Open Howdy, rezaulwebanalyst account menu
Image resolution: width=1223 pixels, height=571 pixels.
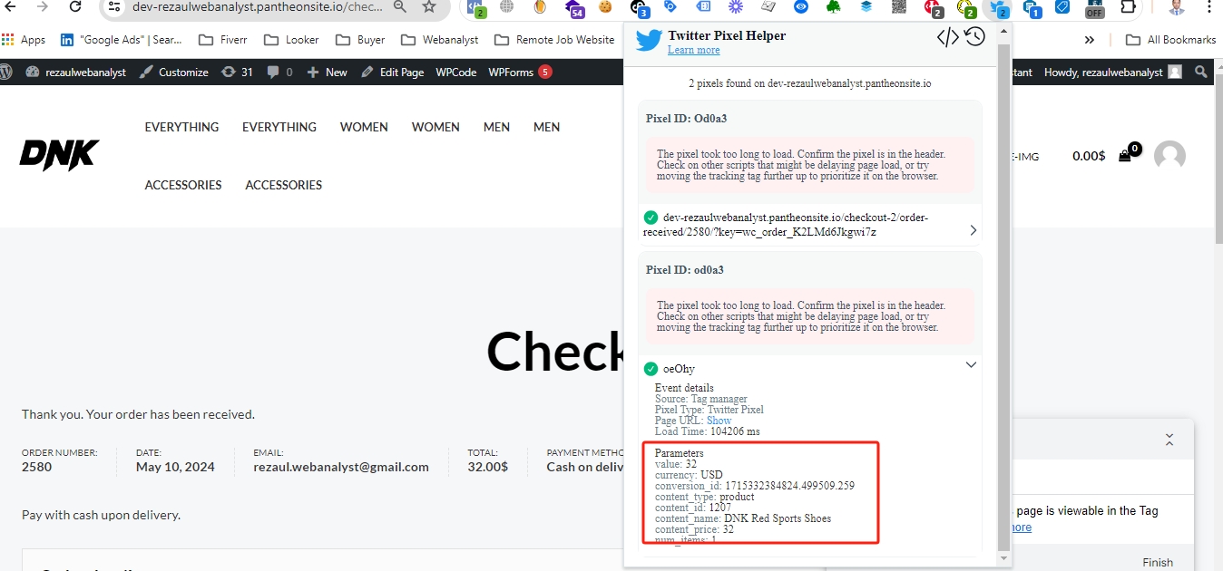pos(1112,72)
